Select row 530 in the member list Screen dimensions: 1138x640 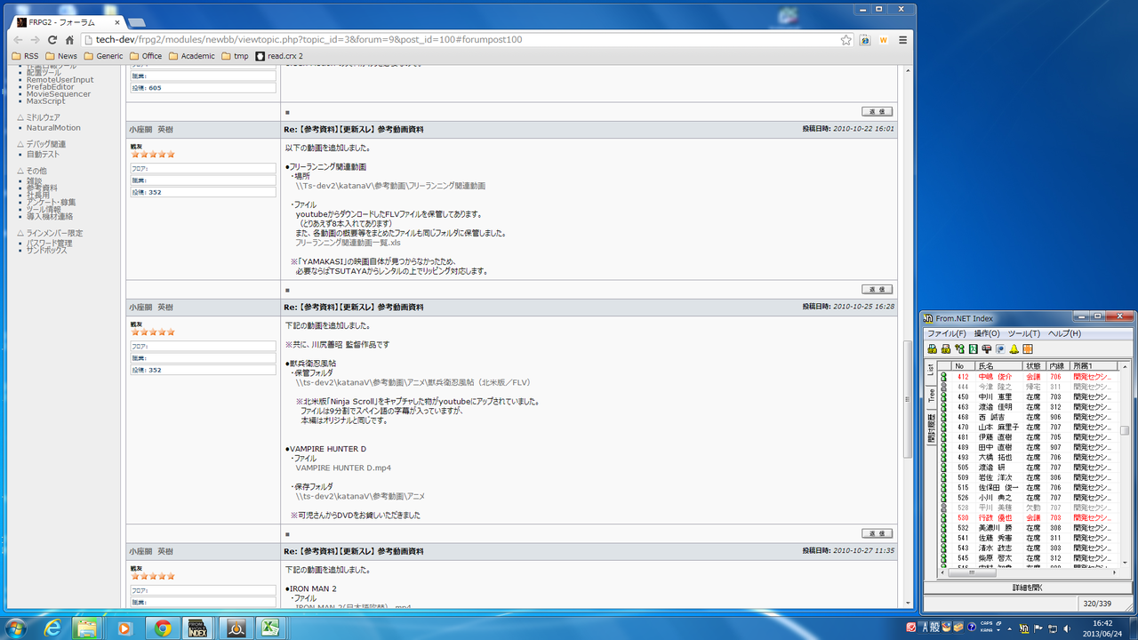coord(1029,517)
